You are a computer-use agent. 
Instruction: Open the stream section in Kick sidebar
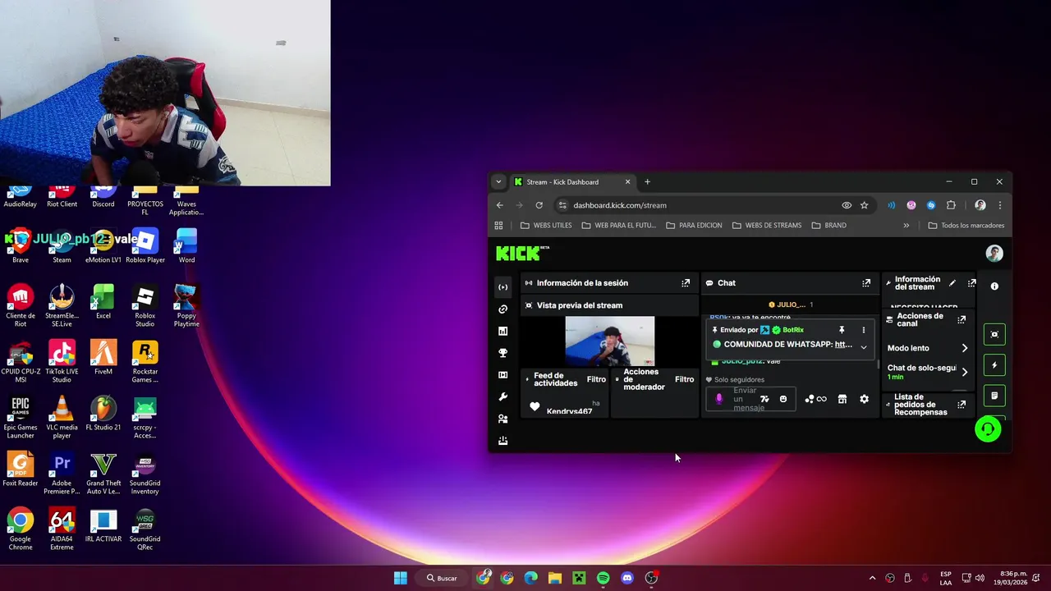click(x=503, y=287)
